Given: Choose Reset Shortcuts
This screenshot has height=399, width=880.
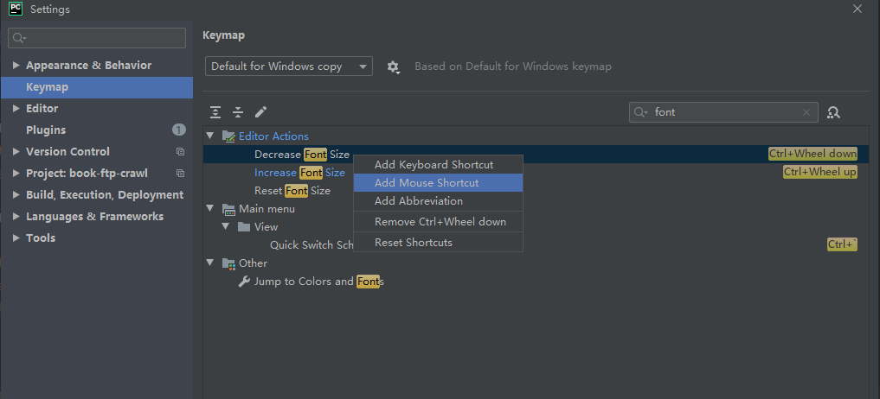Looking at the screenshot, I should [438, 243].
